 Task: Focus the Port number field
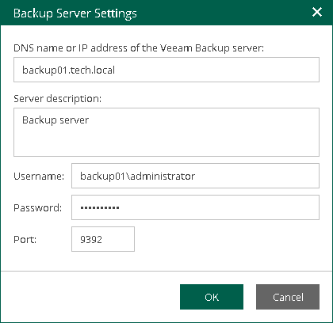[x=103, y=239]
